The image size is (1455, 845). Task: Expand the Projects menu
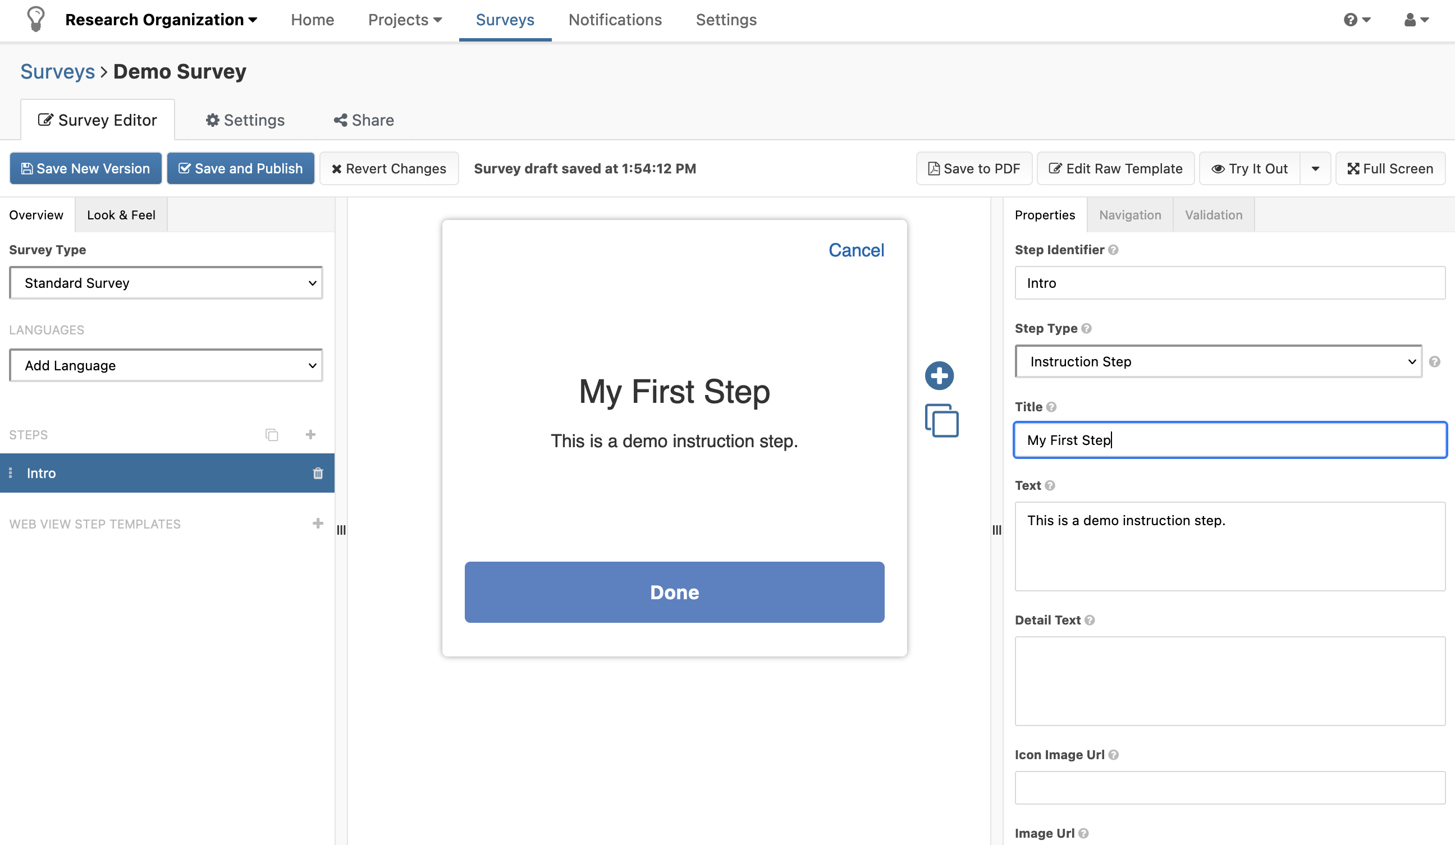[x=405, y=20]
